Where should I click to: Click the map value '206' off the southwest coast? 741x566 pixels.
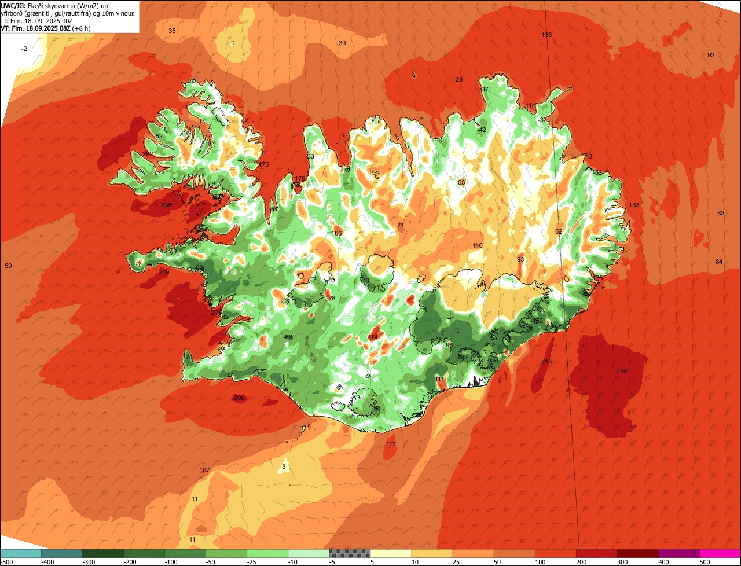pos(239,398)
